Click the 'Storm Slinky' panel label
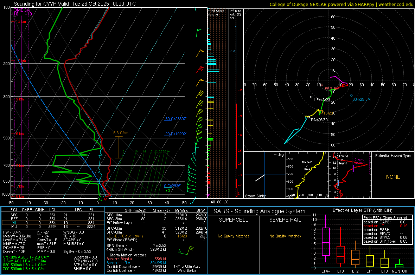Viewport: 415px width, 275px height. point(255,196)
